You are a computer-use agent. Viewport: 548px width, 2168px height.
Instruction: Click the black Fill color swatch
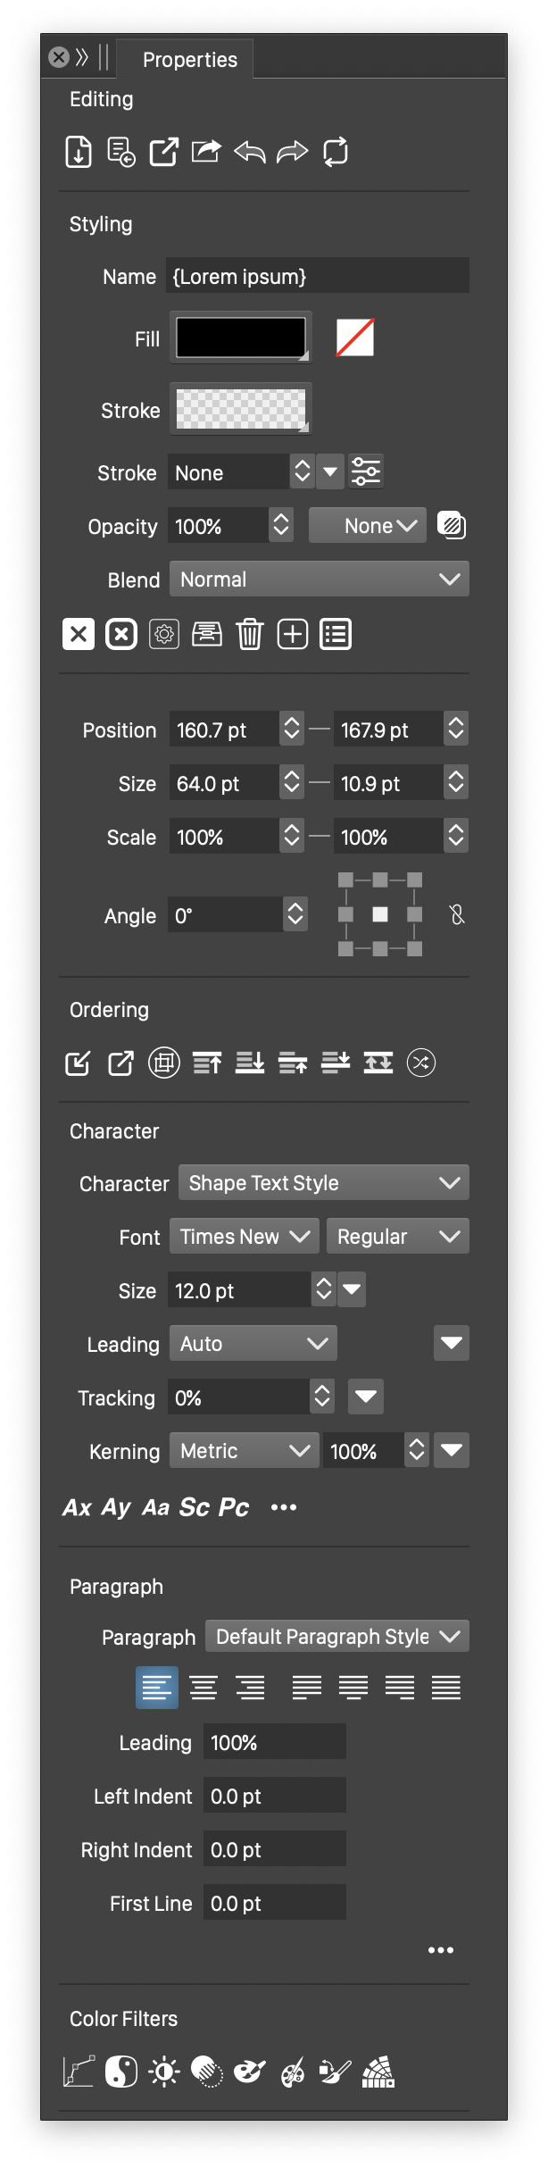[241, 338]
